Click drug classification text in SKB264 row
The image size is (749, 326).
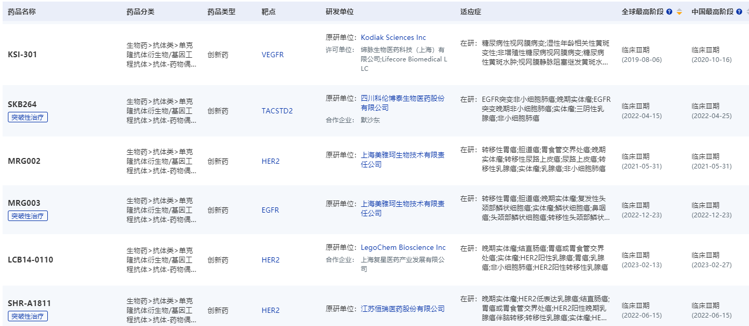point(162,111)
